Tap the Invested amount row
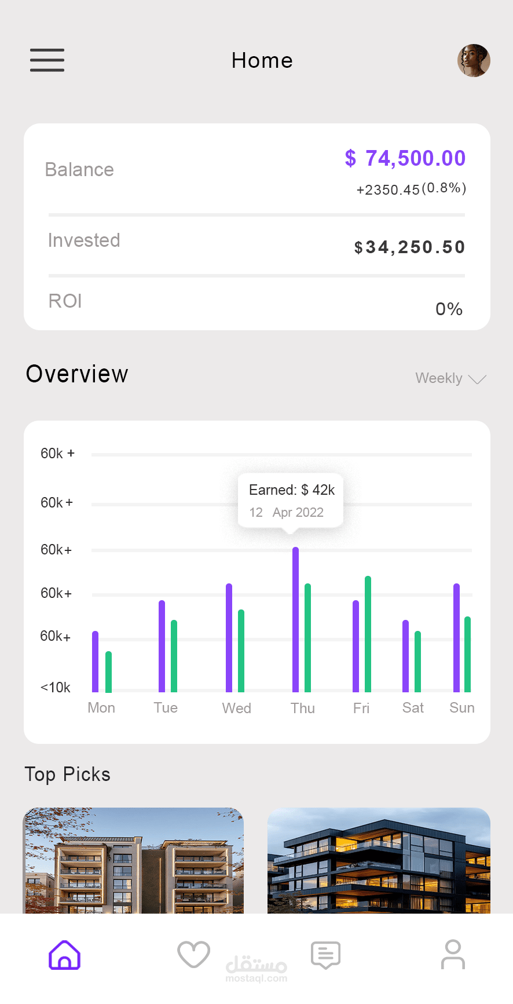 [257, 244]
